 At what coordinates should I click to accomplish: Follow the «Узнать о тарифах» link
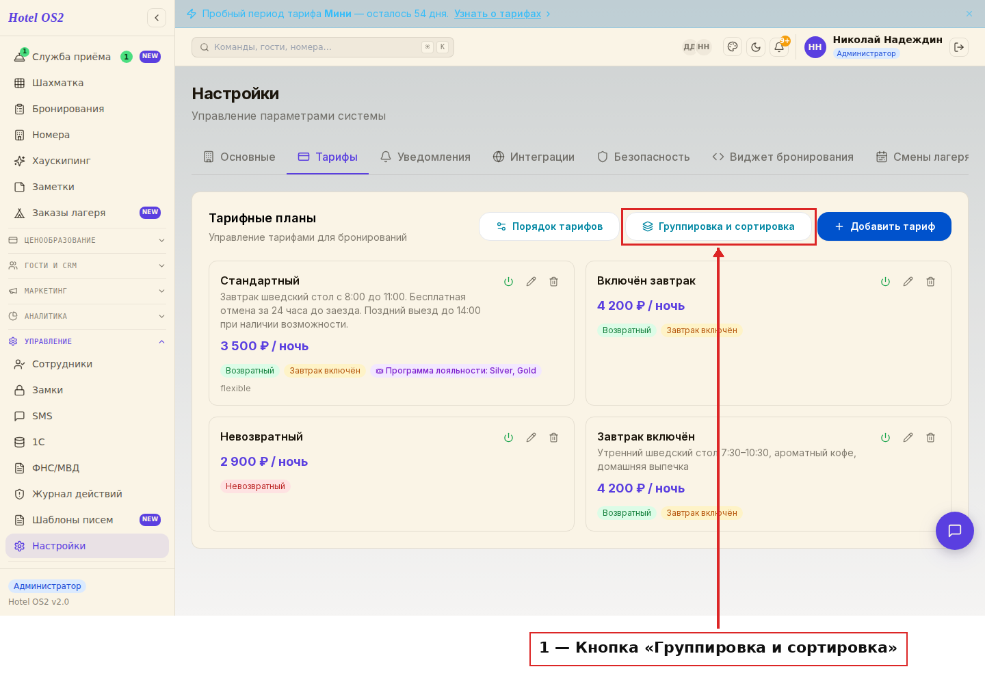point(497,14)
